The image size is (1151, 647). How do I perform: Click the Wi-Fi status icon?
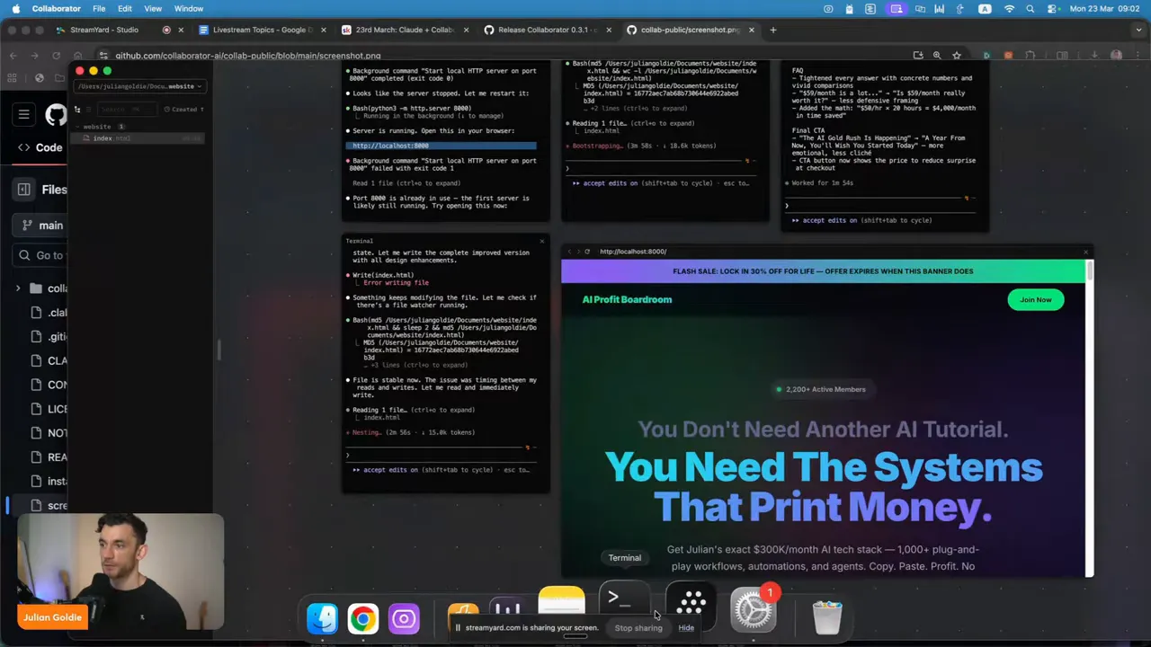(x=1009, y=9)
